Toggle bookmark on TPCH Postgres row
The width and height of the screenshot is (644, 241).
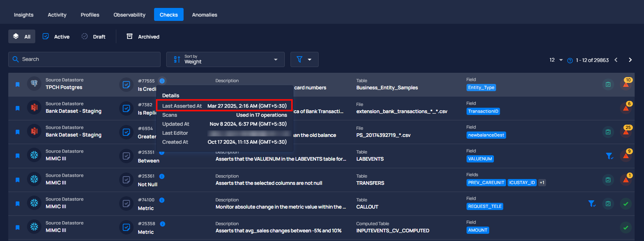pos(17,84)
